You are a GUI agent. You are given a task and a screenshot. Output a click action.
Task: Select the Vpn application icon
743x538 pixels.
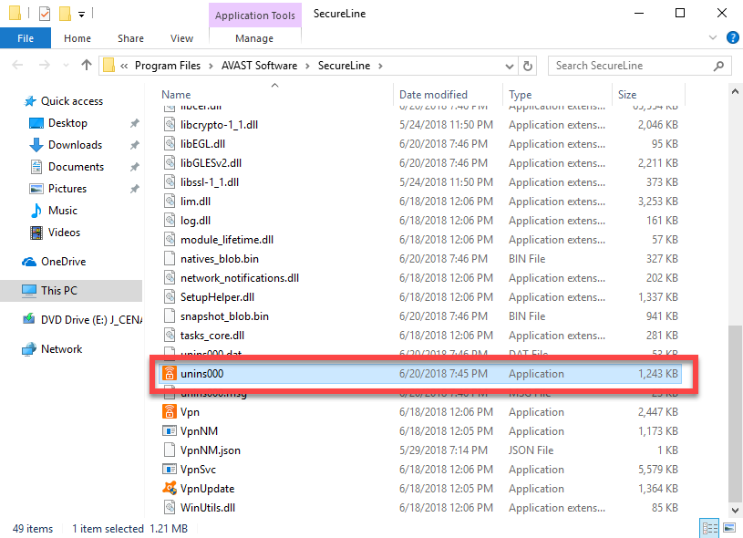[169, 412]
